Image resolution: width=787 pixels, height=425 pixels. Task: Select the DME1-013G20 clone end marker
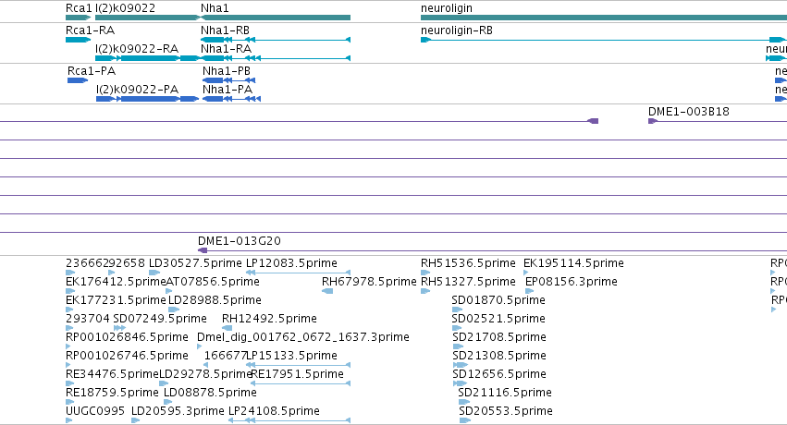coord(203,250)
